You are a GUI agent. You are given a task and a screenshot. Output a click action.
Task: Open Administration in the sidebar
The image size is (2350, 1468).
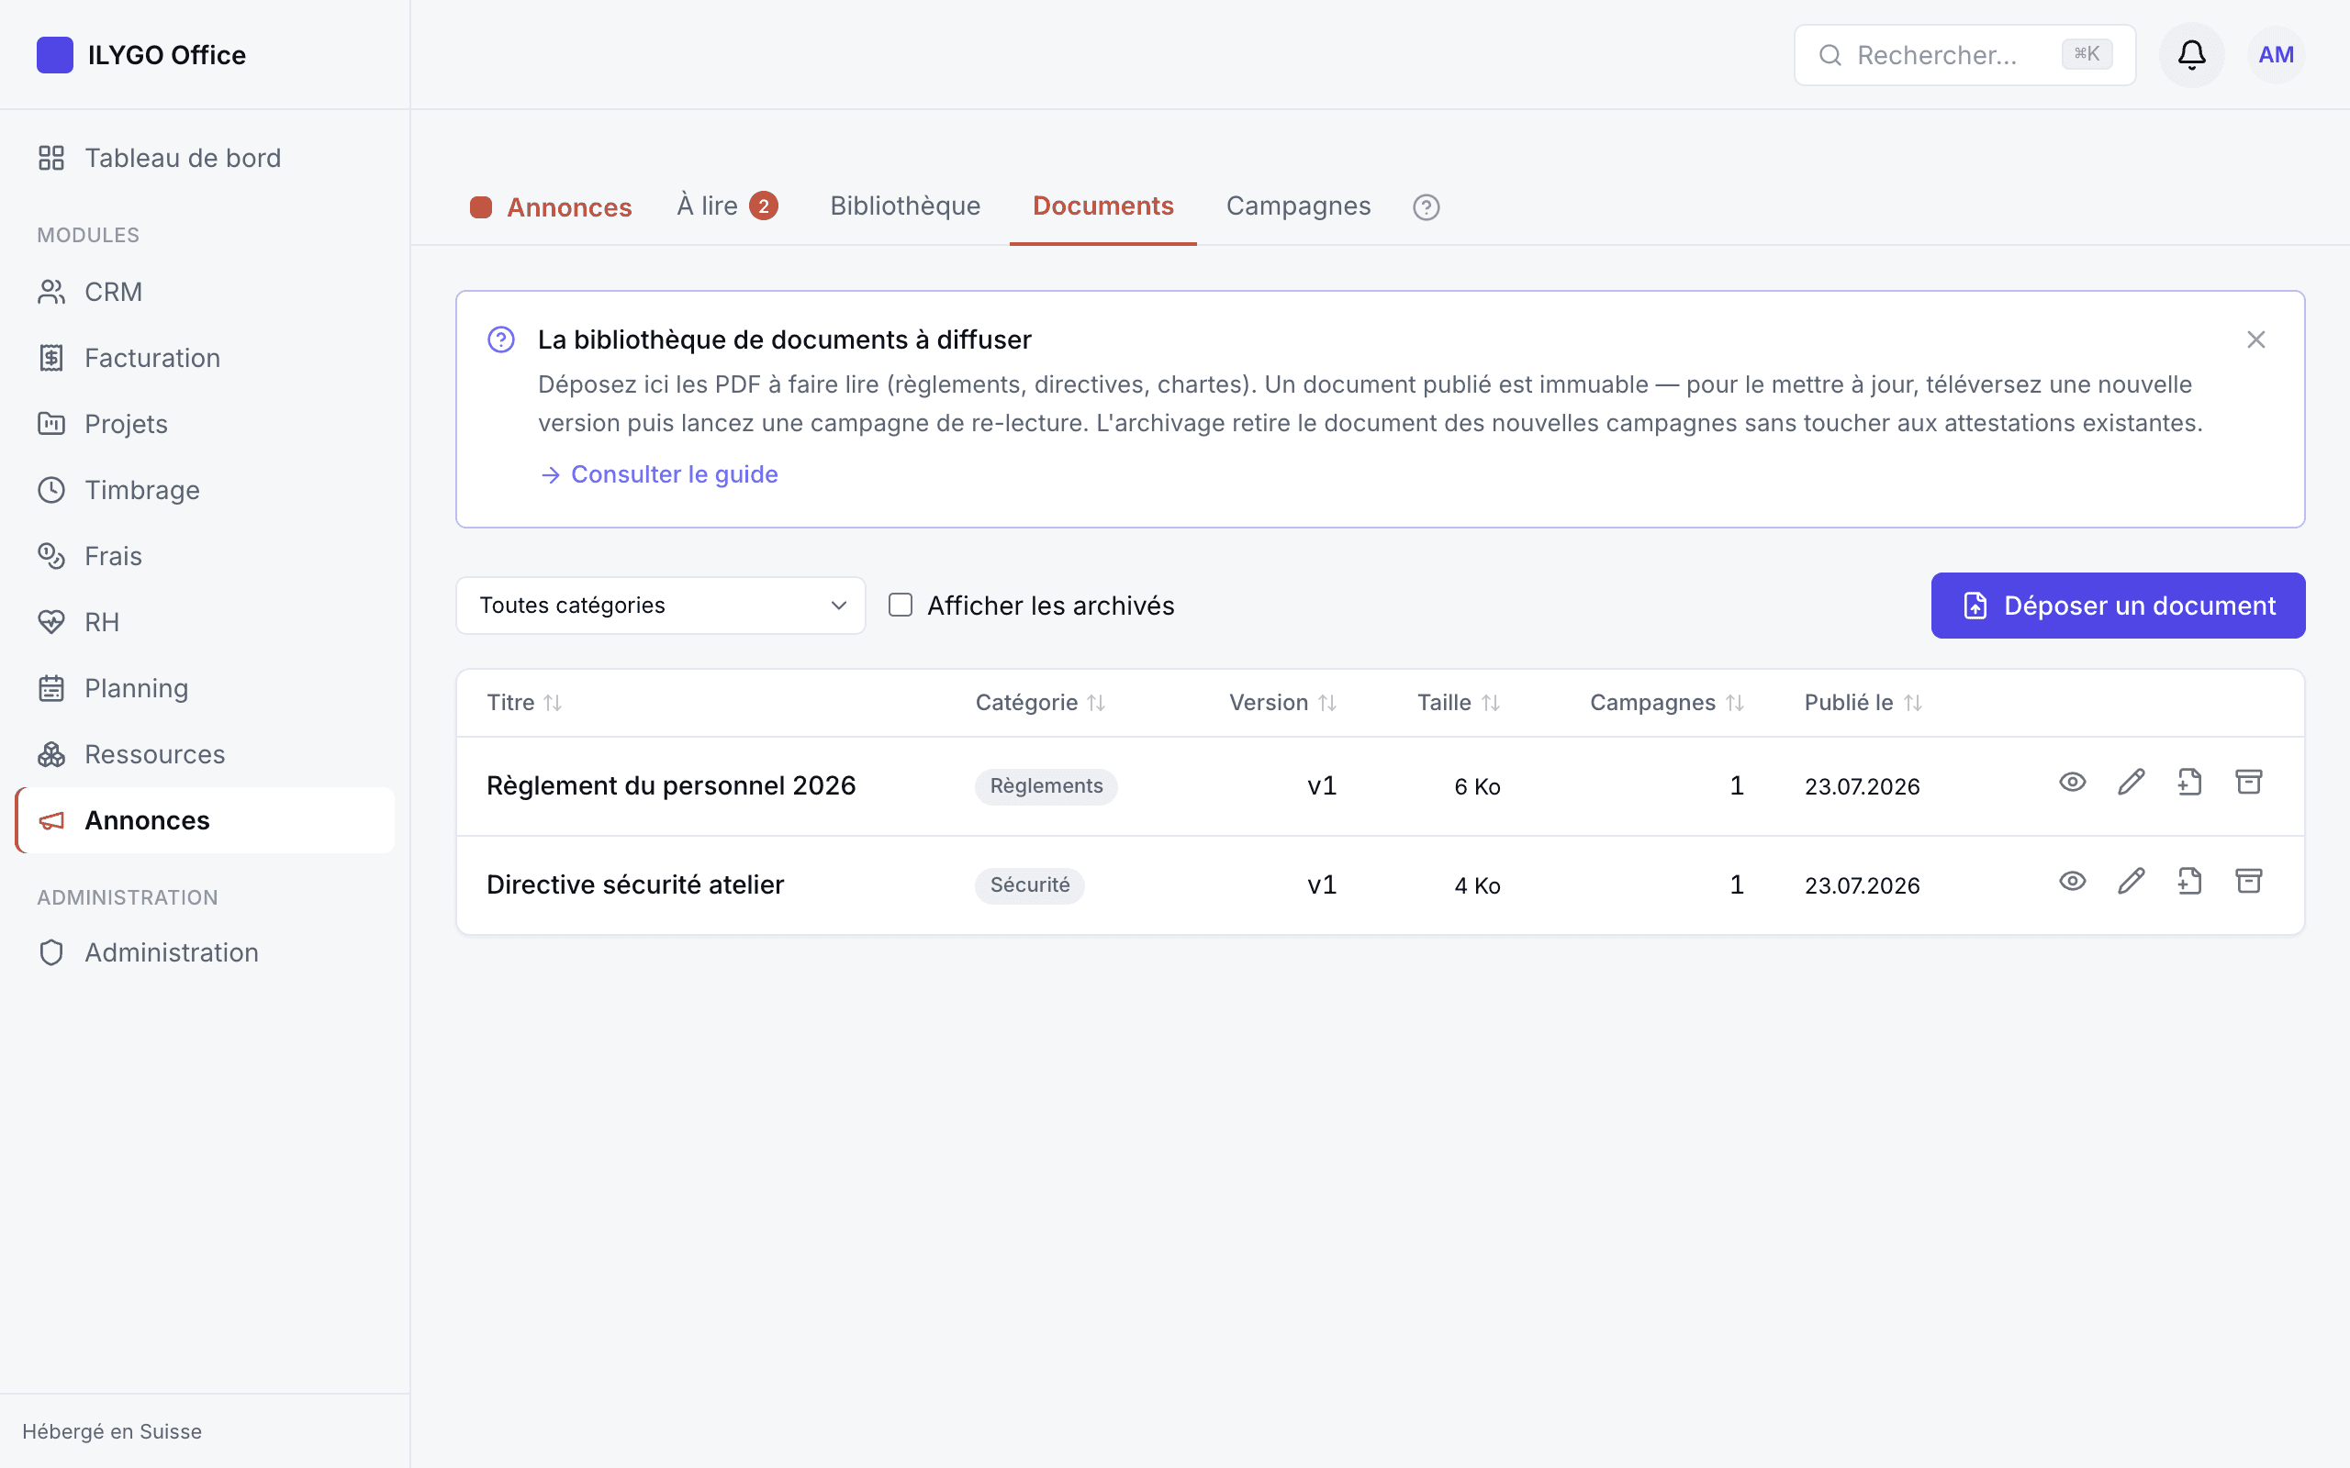[x=205, y=952]
